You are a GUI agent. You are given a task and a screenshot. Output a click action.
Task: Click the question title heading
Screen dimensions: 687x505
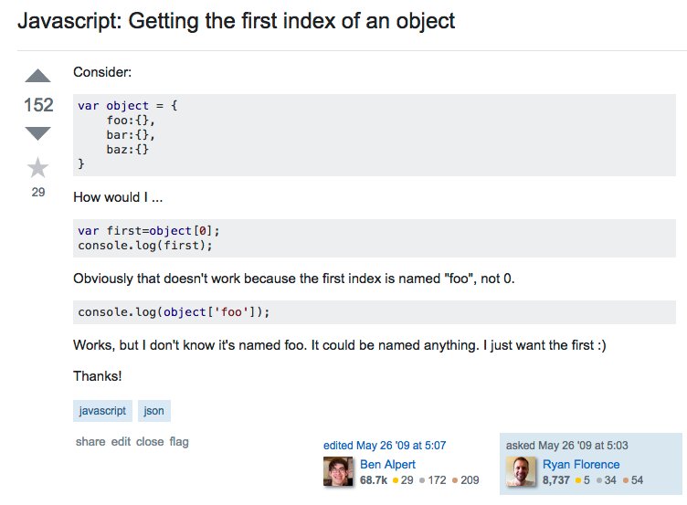click(x=236, y=21)
